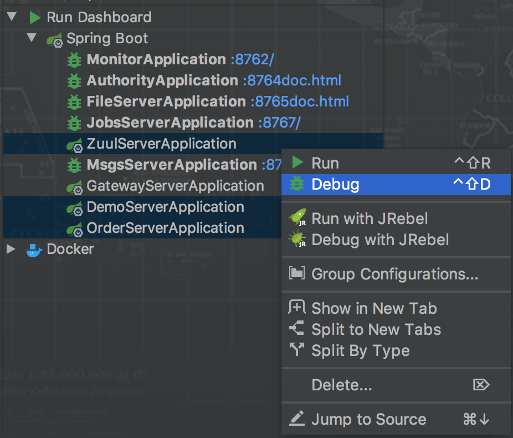Click the Split to New Tabs icon
The width and height of the screenshot is (513, 438).
tap(297, 328)
